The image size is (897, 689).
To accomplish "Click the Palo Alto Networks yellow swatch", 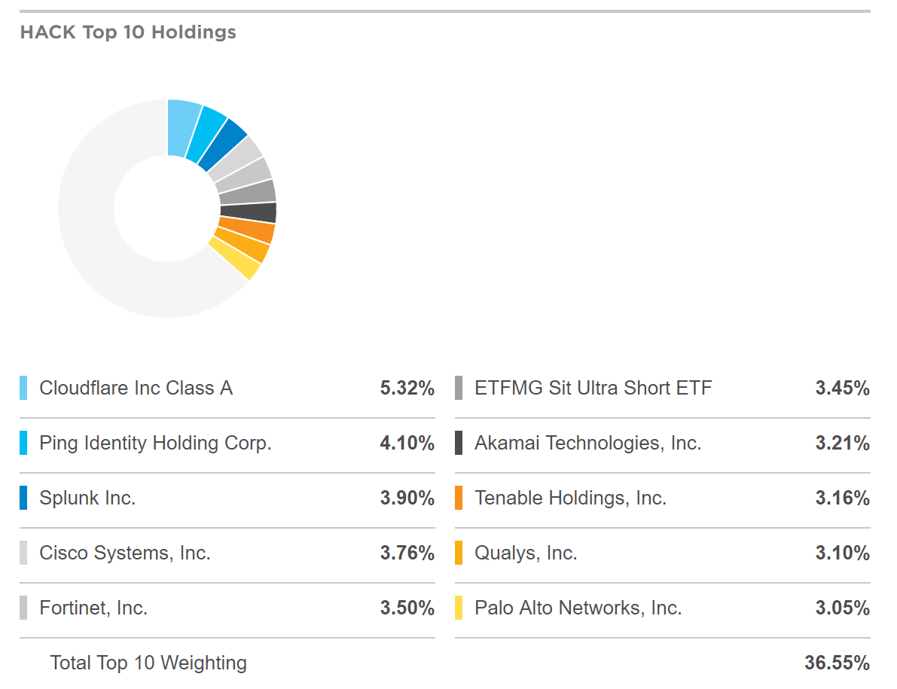I will [x=459, y=607].
